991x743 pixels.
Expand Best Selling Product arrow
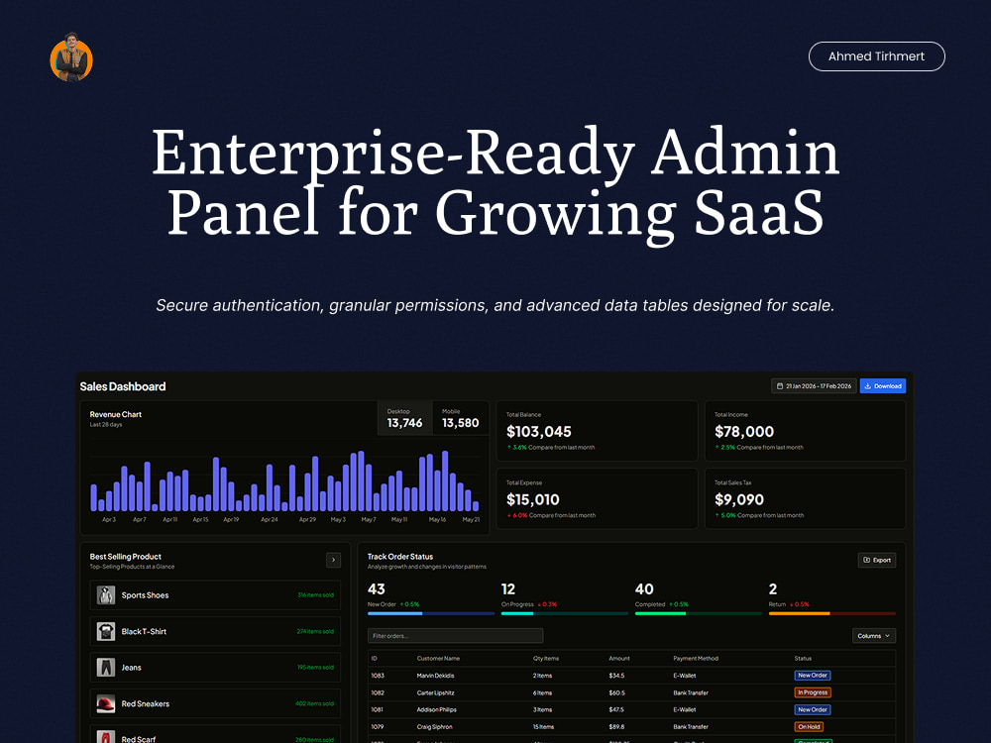tap(334, 560)
